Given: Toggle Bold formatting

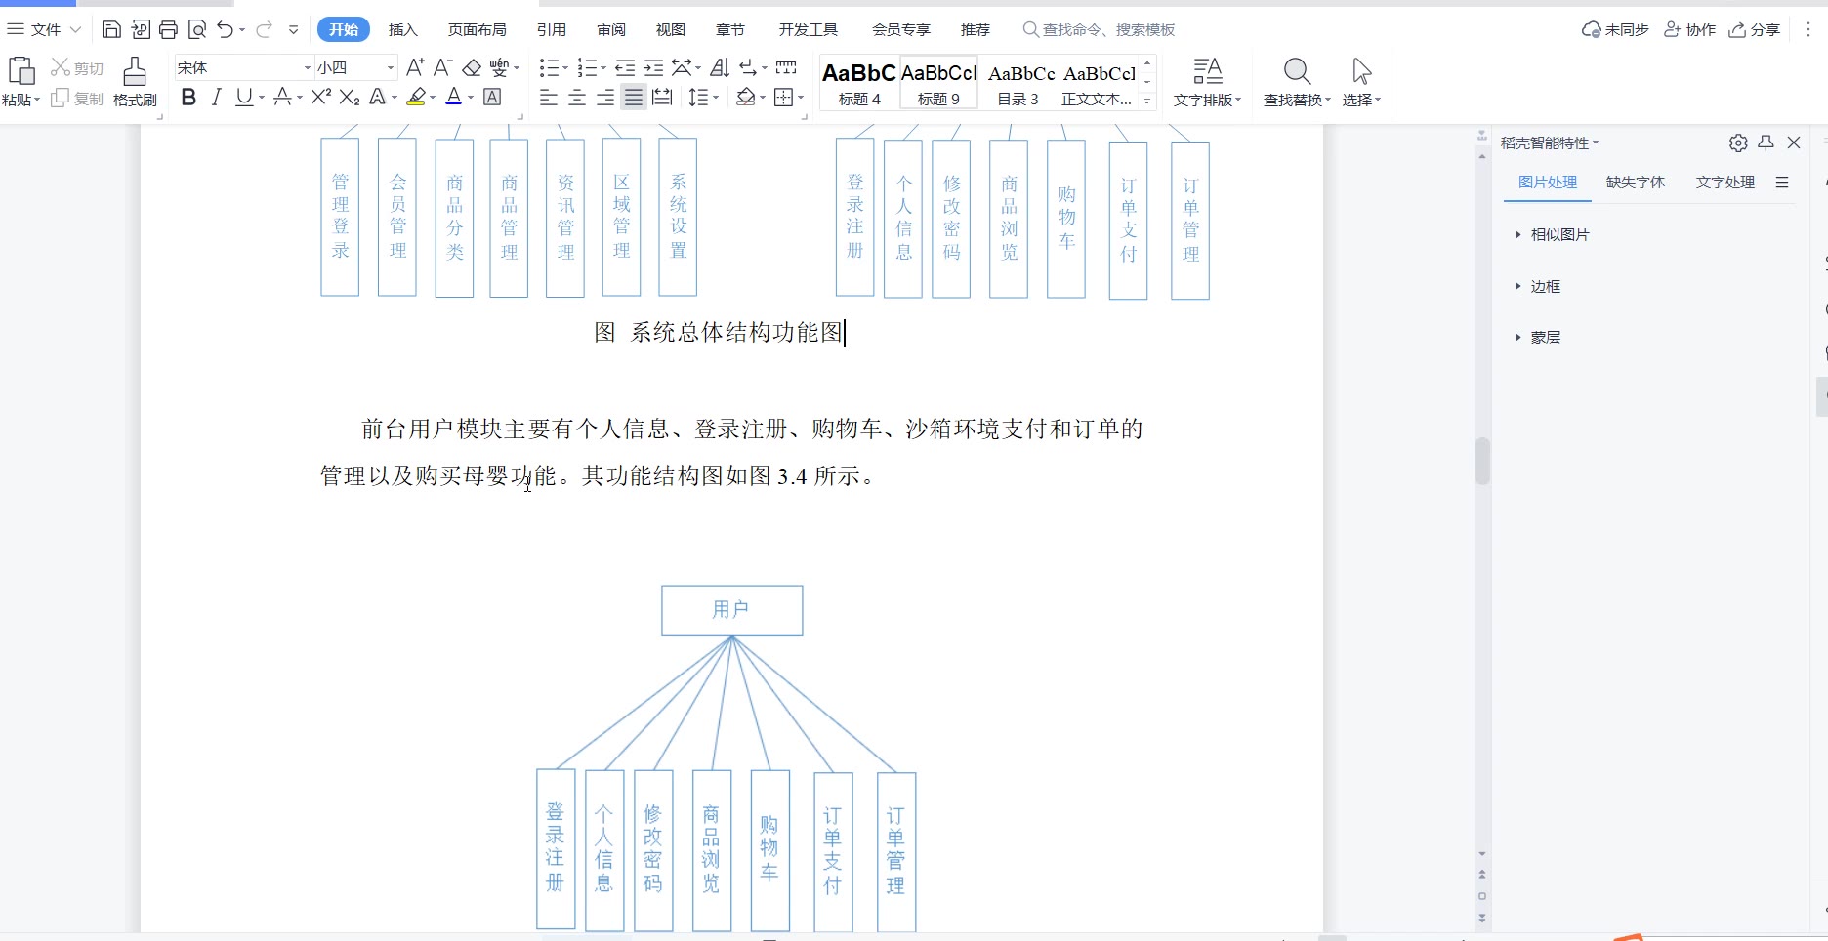Looking at the screenshot, I should pos(189,97).
